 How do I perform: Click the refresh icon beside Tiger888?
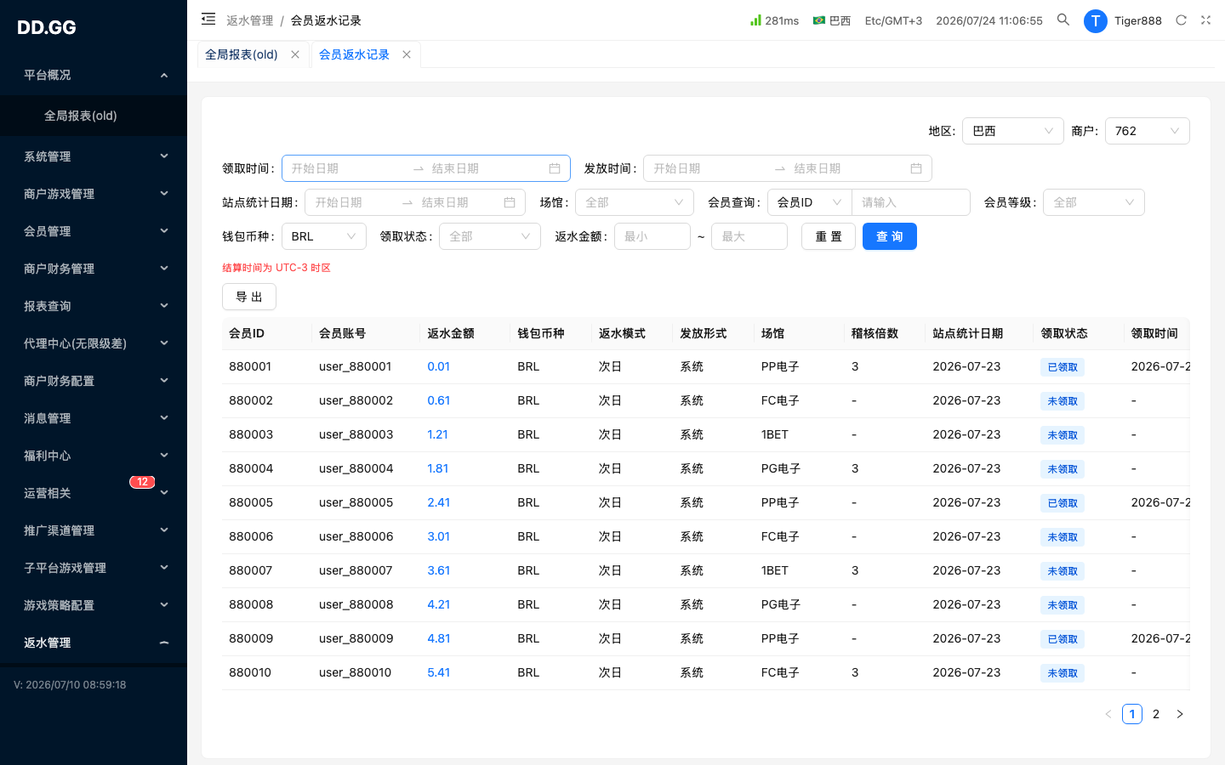(1181, 20)
